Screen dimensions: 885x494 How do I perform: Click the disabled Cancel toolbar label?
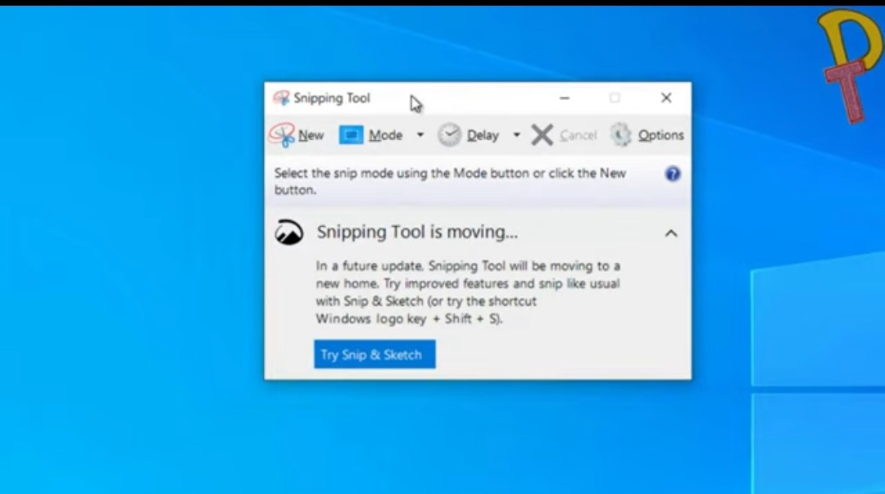(579, 134)
